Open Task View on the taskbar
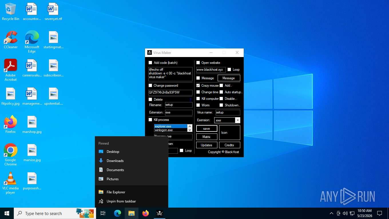 pyautogui.click(x=103, y=213)
